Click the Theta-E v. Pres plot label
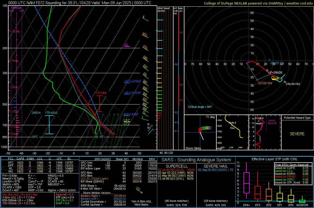314x208 pixels. click(x=232, y=125)
